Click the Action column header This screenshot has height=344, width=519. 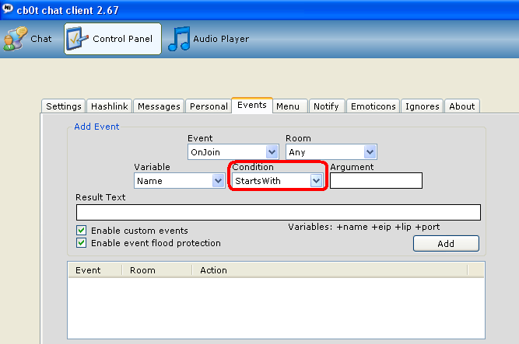coord(330,270)
